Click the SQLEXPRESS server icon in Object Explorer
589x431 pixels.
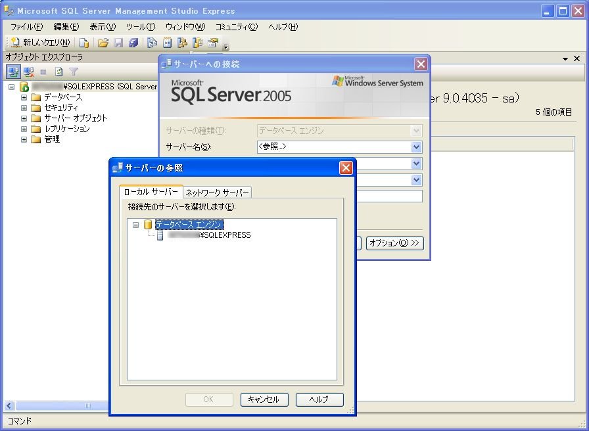24,87
